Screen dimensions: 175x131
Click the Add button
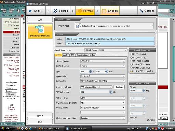click(40, 20)
